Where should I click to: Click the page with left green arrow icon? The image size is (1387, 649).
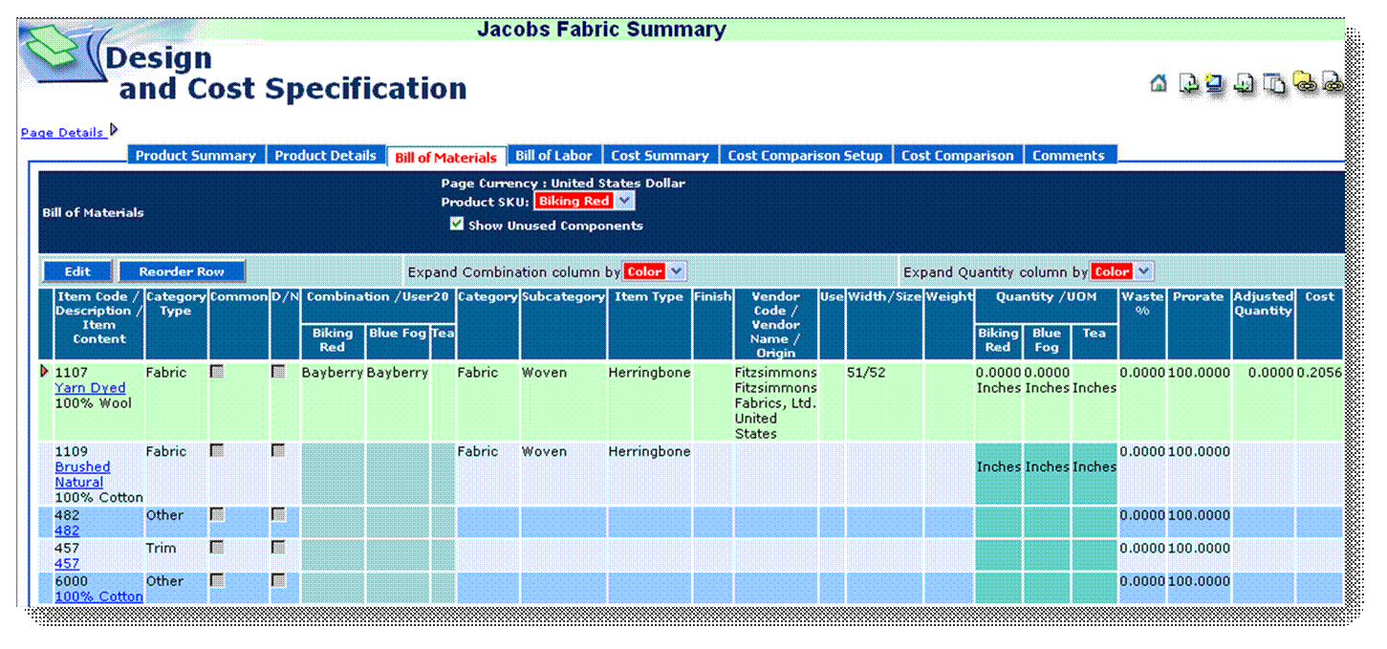(x=1188, y=84)
